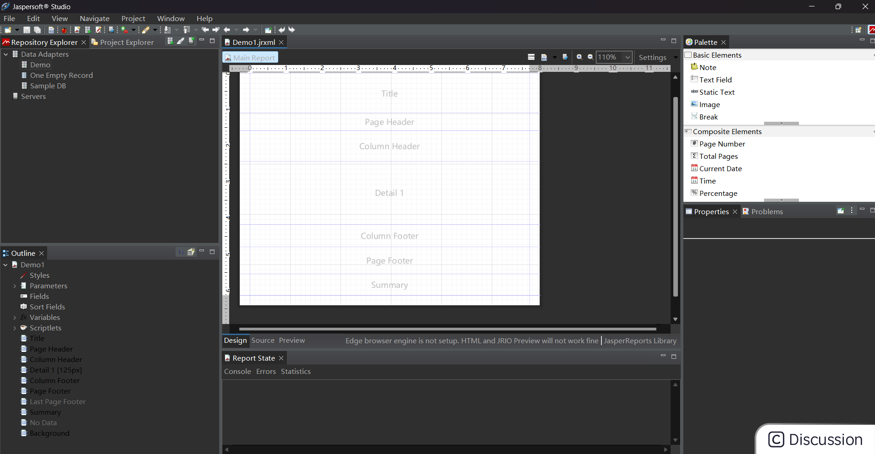The image size is (875, 454).
Task: Click the green Run icon in the toolbar
Action: click(123, 30)
